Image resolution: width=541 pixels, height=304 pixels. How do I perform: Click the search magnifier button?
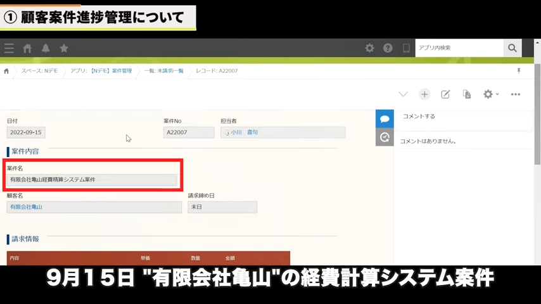(512, 48)
